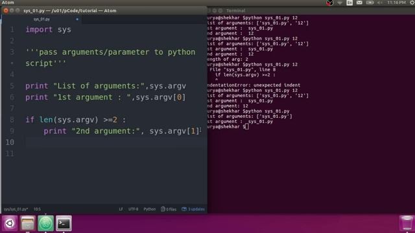Click the battery status indicator
Viewport: 415px width, 233px height.
pos(370,3)
